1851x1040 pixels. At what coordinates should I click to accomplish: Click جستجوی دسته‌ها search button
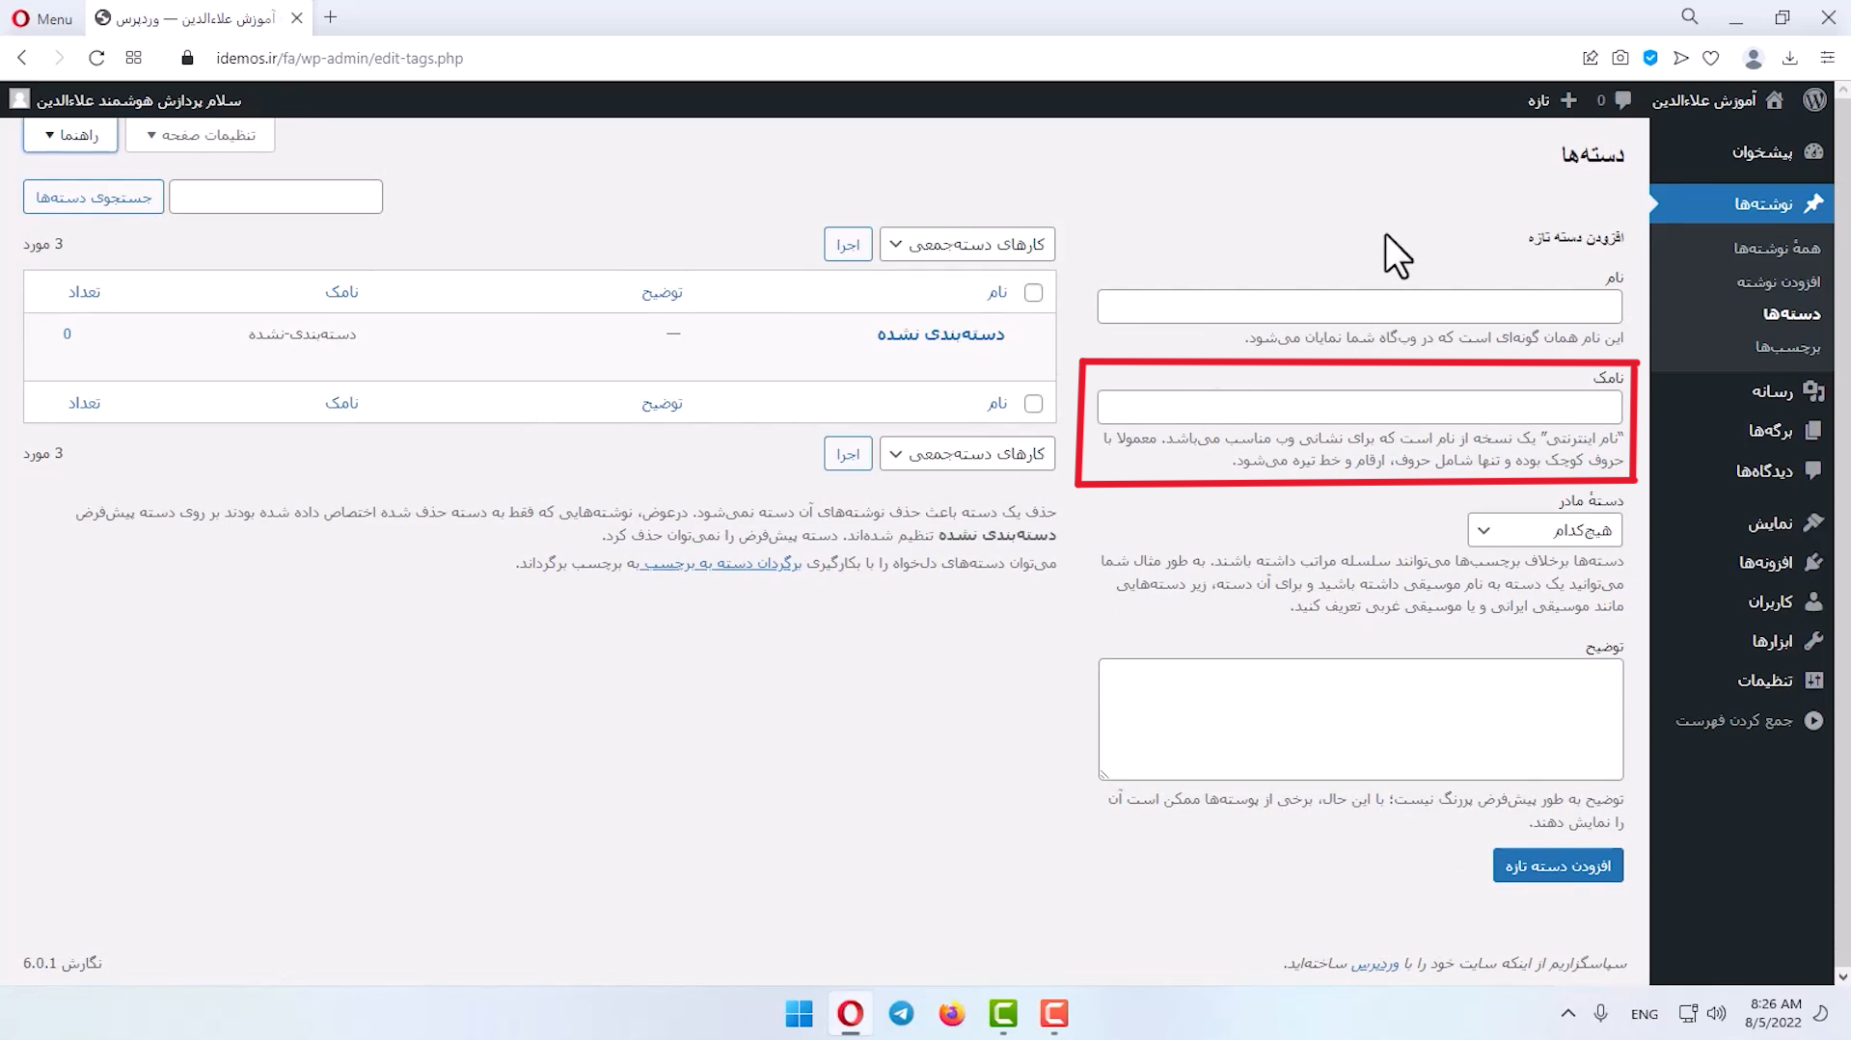pyautogui.click(x=94, y=197)
